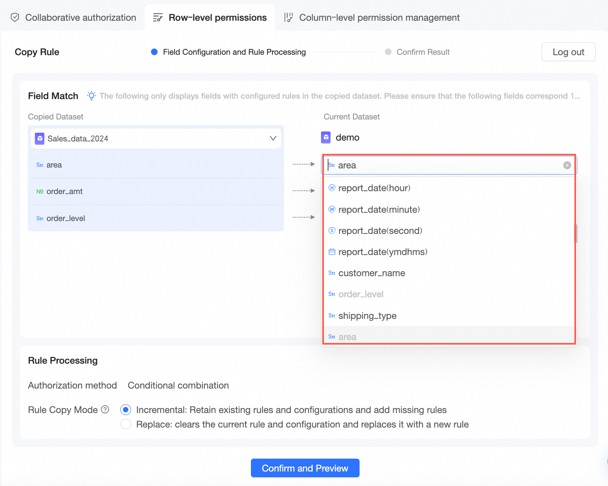The height and width of the screenshot is (486, 608).
Task: Click the demo dataset cube icon
Action: [x=326, y=137]
